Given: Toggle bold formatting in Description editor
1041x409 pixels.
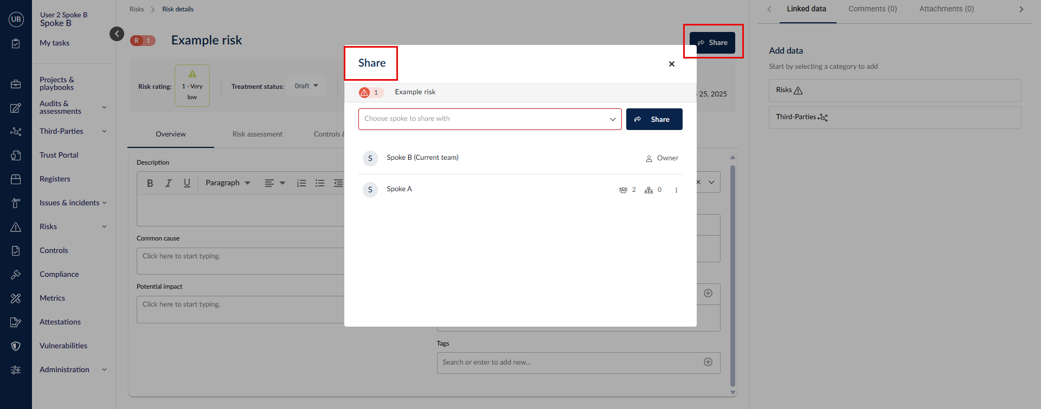Looking at the screenshot, I should click(x=150, y=183).
